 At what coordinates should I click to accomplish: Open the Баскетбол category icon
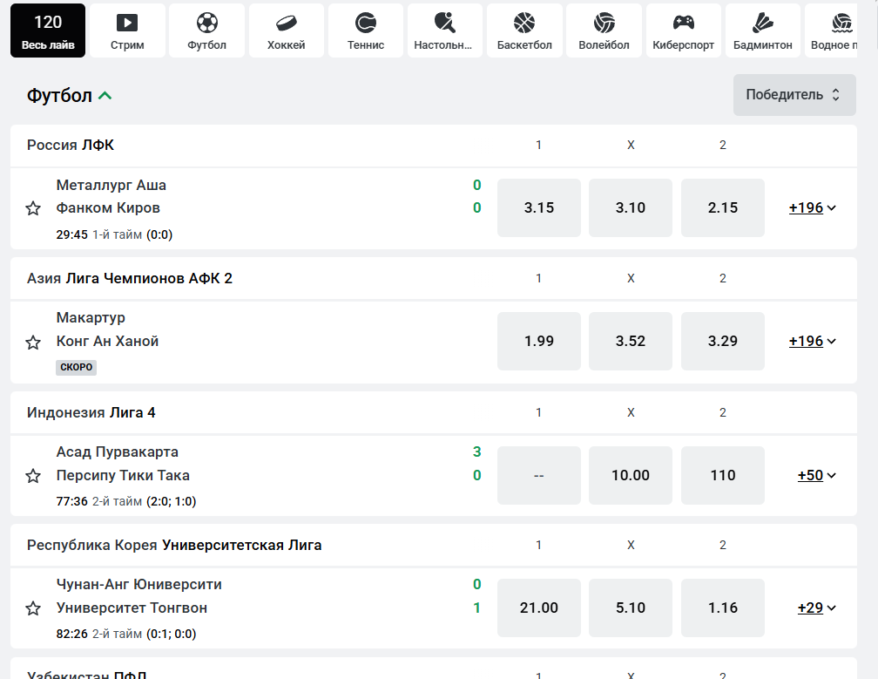tap(524, 23)
